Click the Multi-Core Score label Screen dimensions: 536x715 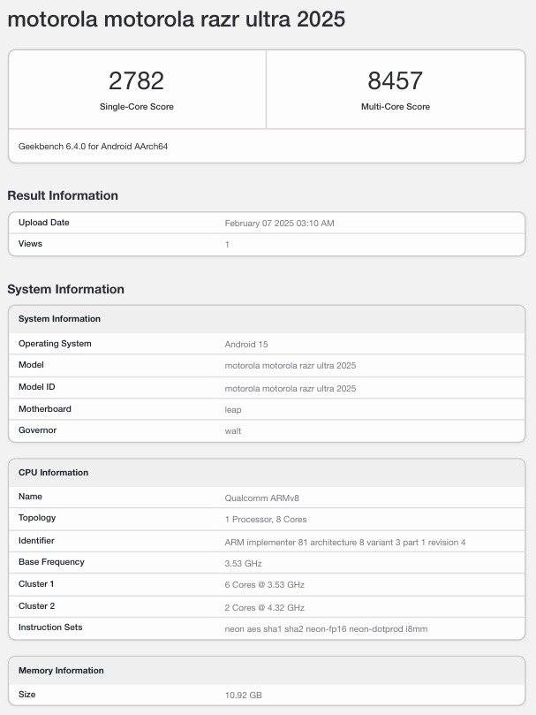[396, 106]
